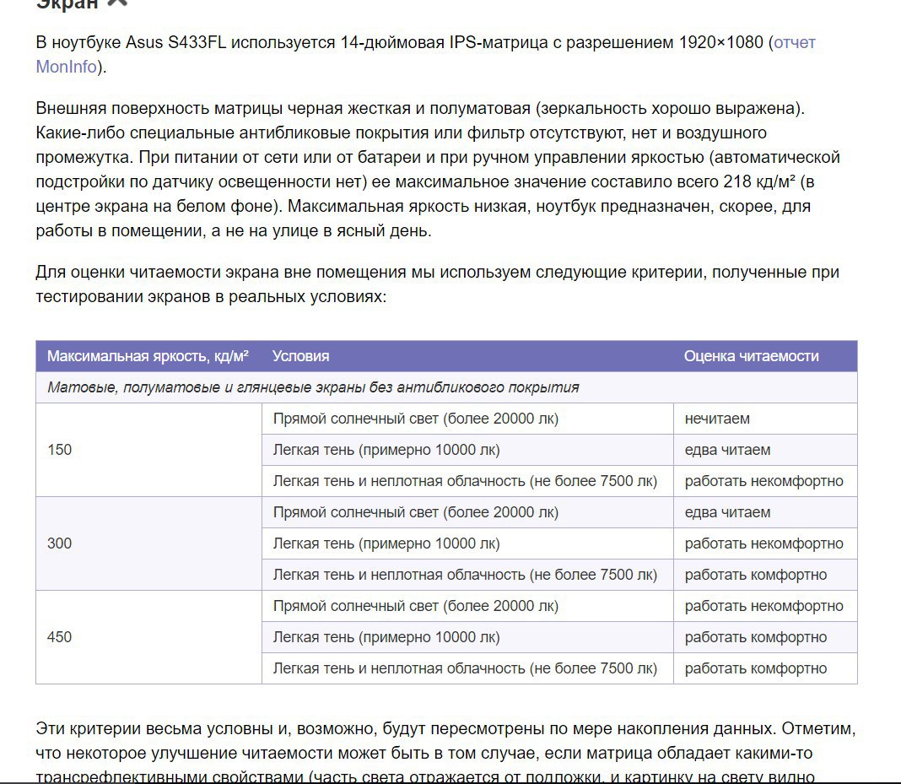Click the 'Максимальная яркость, кд/м²' column header
Screen dimensions: 901x784
[148, 356]
